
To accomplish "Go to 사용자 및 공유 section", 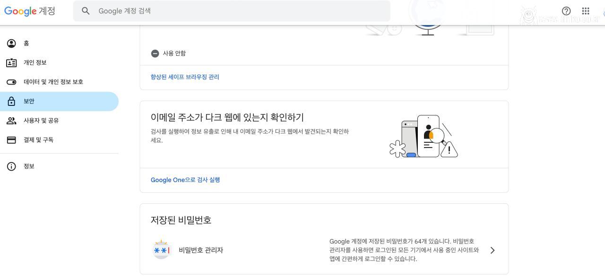I will (41, 121).
